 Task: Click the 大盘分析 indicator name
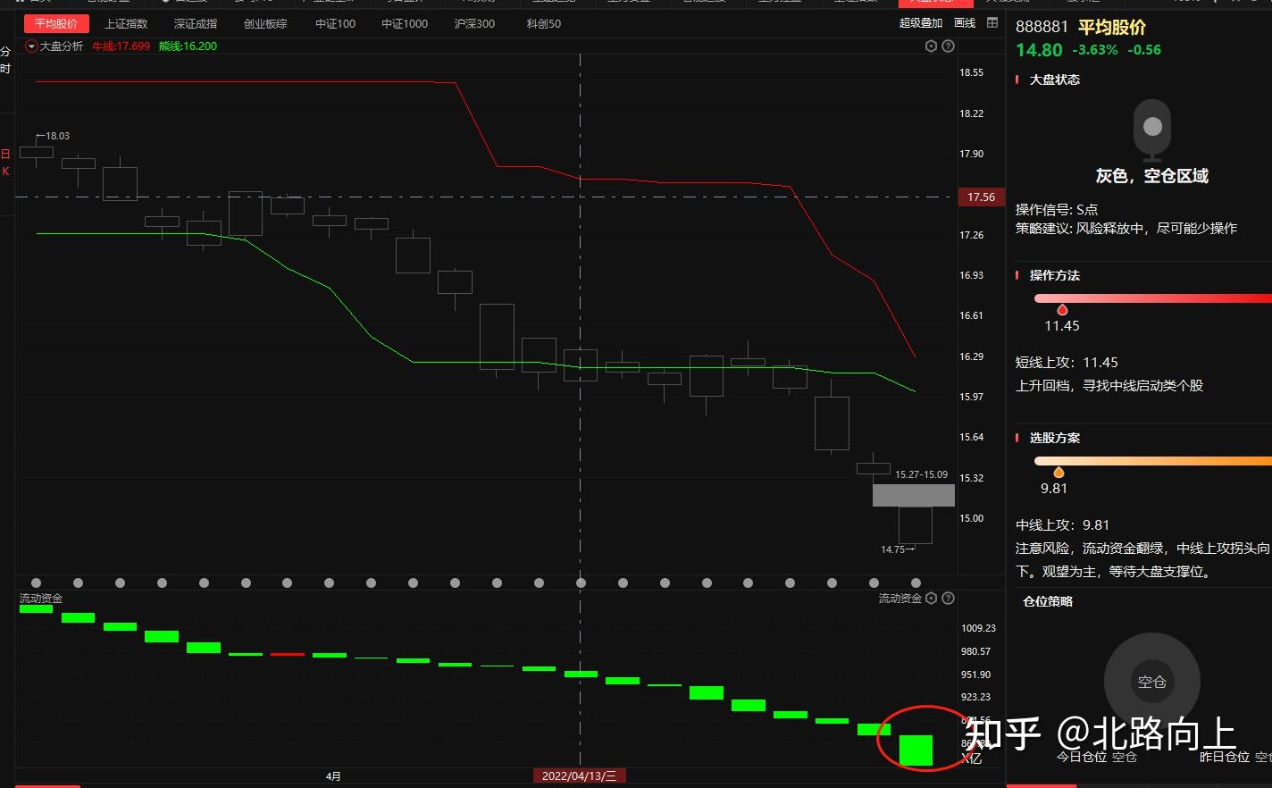62,46
